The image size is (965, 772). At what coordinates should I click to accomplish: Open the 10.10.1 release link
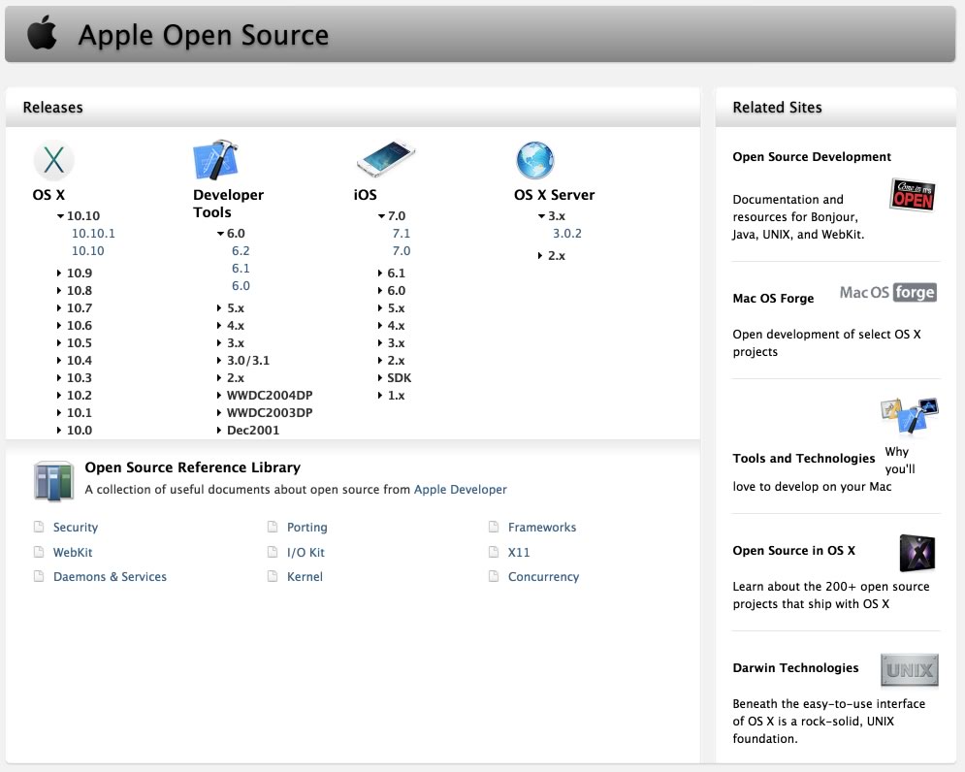click(x=93, y=234)
